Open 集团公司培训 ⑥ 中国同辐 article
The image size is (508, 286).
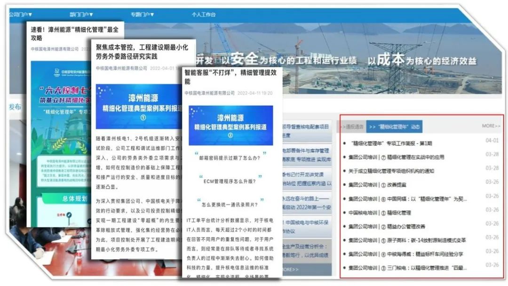407,199
